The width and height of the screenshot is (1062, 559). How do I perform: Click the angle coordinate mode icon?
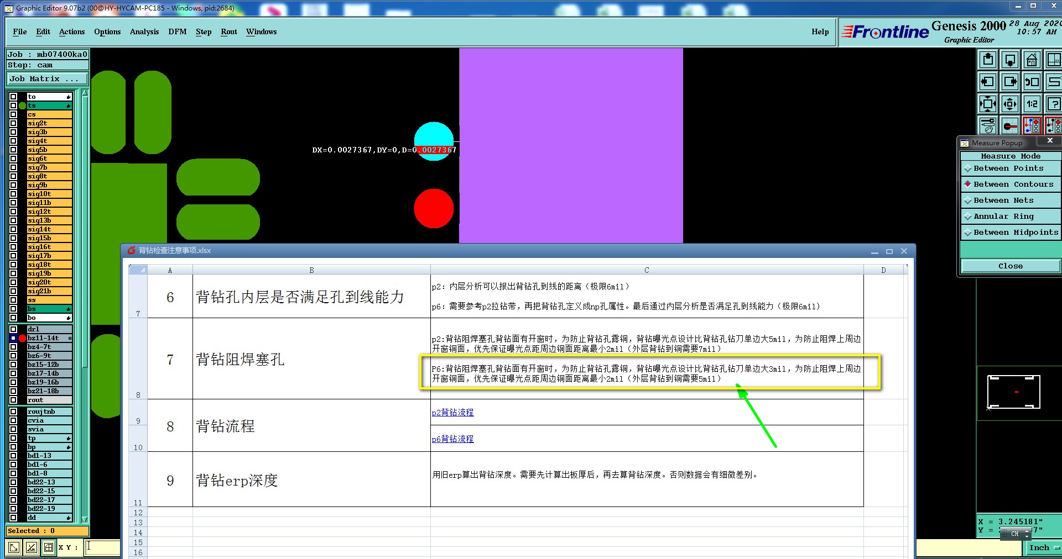pyautogui.click(x=32, y=547)
